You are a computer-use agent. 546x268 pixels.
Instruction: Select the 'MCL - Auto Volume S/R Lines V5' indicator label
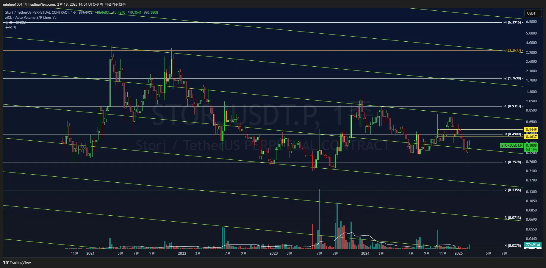click(x=31, y=18)
